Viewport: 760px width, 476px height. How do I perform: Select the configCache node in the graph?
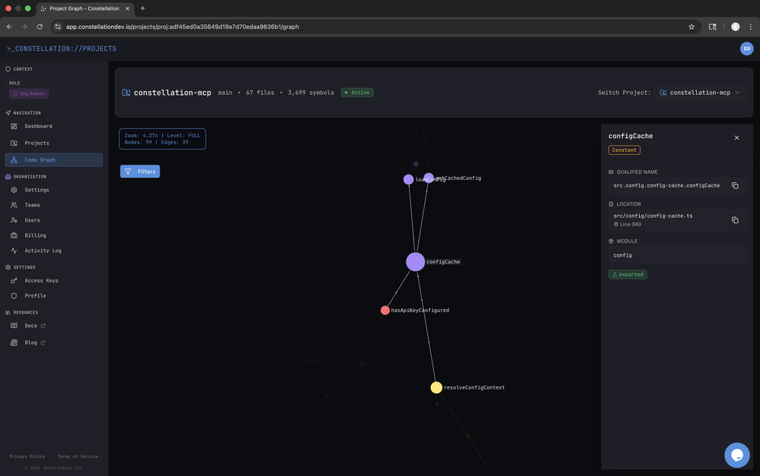coord(415,261)
